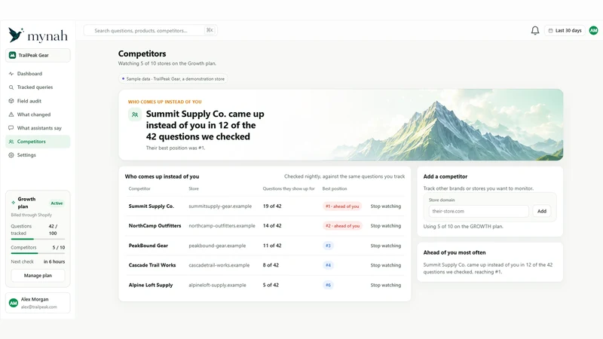
Task: Click alpineloft-supply.example domain
Action: 217,286
